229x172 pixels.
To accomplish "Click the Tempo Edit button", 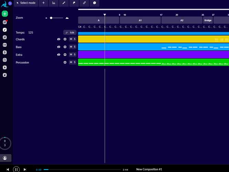I will tap(70, 32).
